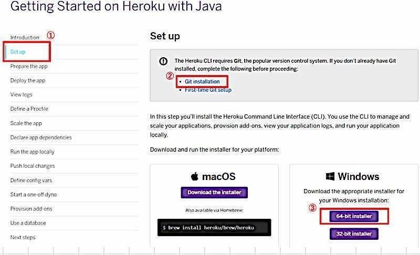Screen dimensions: 420x255
Task: Open the View logs section
Action: tap(21, 95)
